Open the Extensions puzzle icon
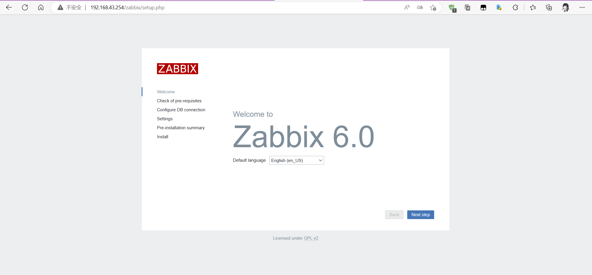Screen dimensions: 592x275 [516, 8]
